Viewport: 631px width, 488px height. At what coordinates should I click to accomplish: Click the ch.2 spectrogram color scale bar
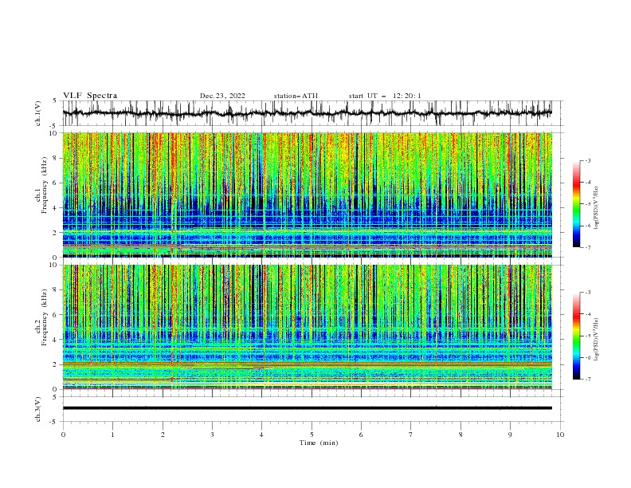577,336
